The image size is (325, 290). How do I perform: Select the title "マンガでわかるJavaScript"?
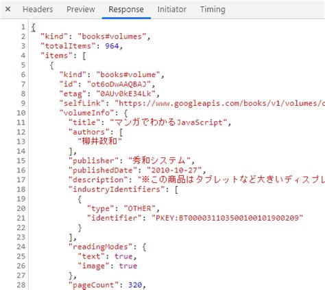(x=169, y=122)
